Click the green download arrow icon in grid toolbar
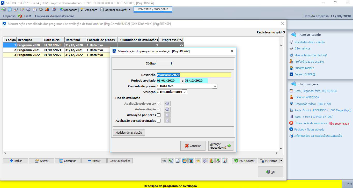This screenshot has height=188, width=353. tap(218, 161)
